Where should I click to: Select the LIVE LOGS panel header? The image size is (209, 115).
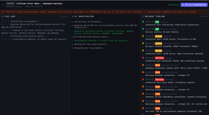tap(10, 16)
